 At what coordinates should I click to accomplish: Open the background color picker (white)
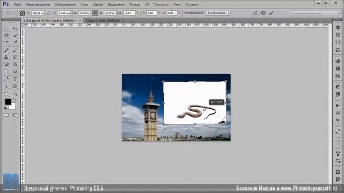[x=13, y=107]
